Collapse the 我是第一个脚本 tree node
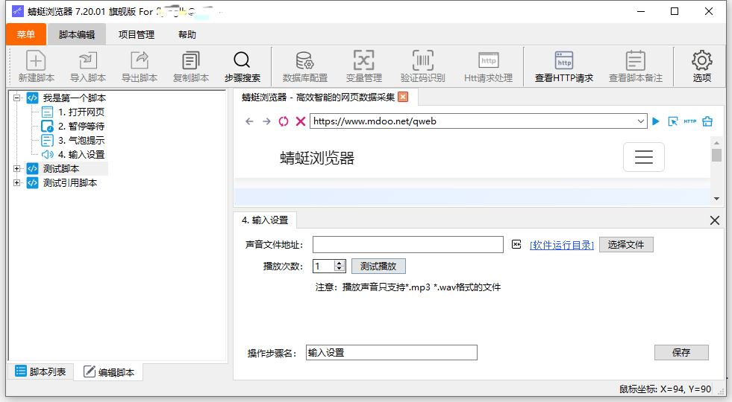This screenshot has width=732, height=402. pyautogui.click(x=17, y=98)
